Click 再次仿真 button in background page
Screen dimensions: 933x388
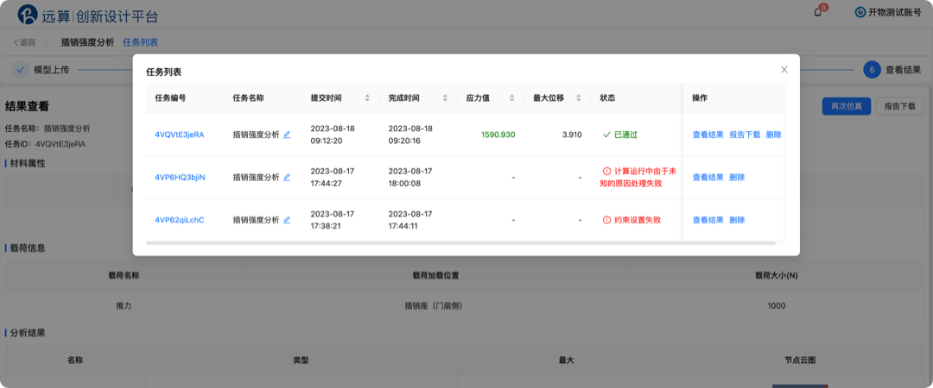pos(847,106)
